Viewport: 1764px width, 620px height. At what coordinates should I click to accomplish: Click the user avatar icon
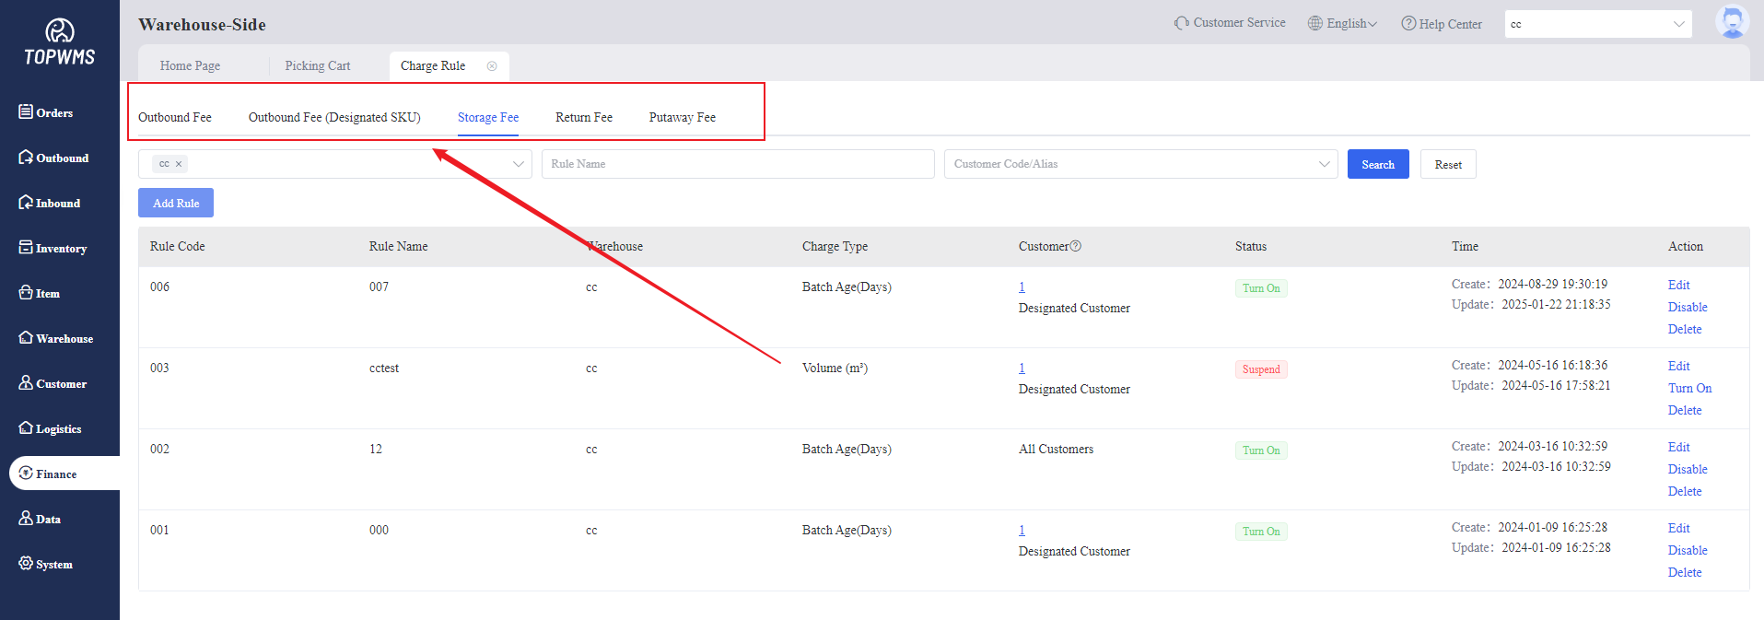click(x=1731, y=22)
